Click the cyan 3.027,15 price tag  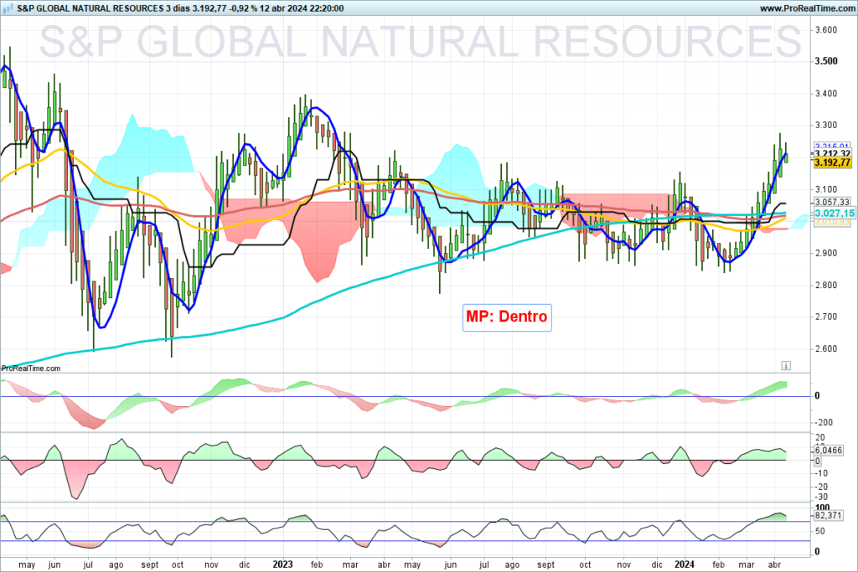point(834,214)
